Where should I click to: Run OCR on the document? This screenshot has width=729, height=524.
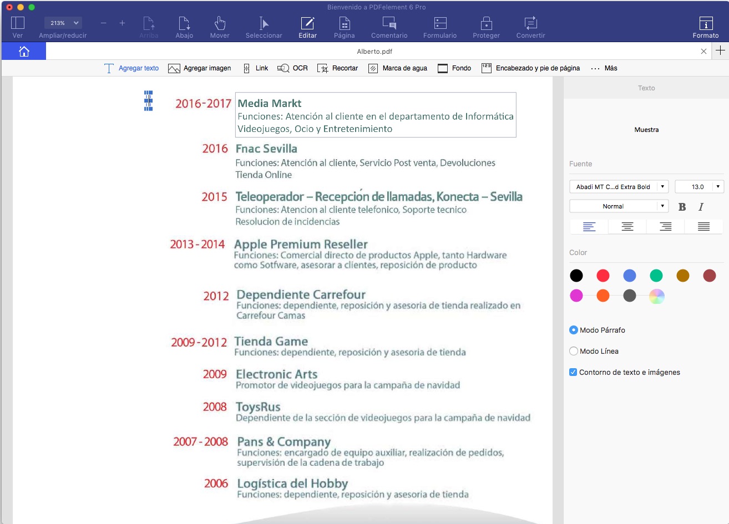292,68
